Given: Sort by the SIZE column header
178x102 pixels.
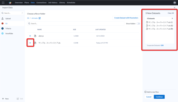Looking at the screenshot, I should pos(75,30).
